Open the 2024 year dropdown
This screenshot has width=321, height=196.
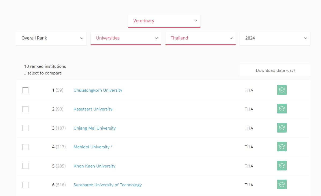pos(275,38)
